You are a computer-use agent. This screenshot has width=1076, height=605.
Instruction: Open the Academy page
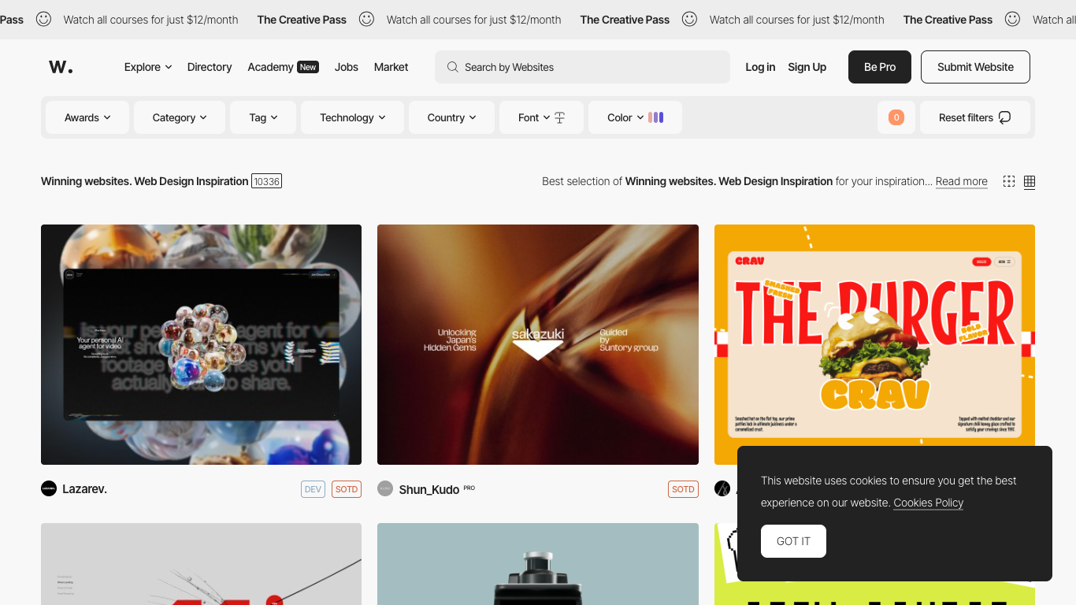pyautogui.click(x=270, y=67)
